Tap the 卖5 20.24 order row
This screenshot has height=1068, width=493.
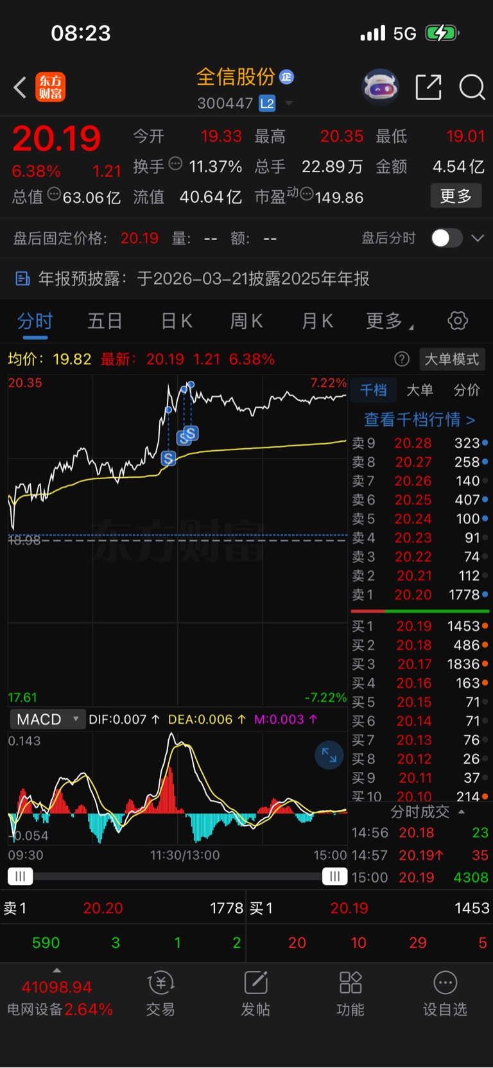point(420,519)
